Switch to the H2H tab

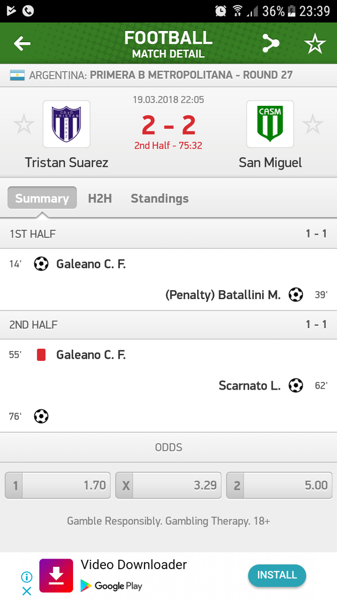coord(99,198)
